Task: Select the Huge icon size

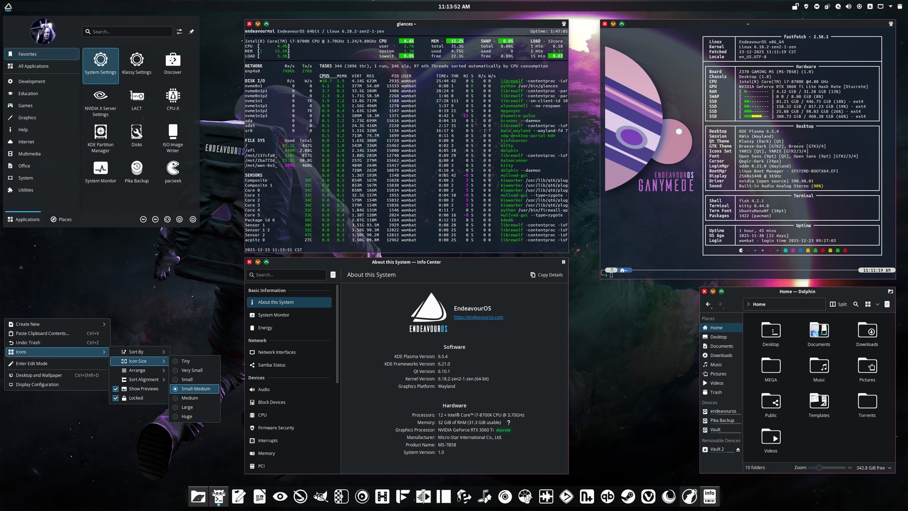Action: (194, 417)
